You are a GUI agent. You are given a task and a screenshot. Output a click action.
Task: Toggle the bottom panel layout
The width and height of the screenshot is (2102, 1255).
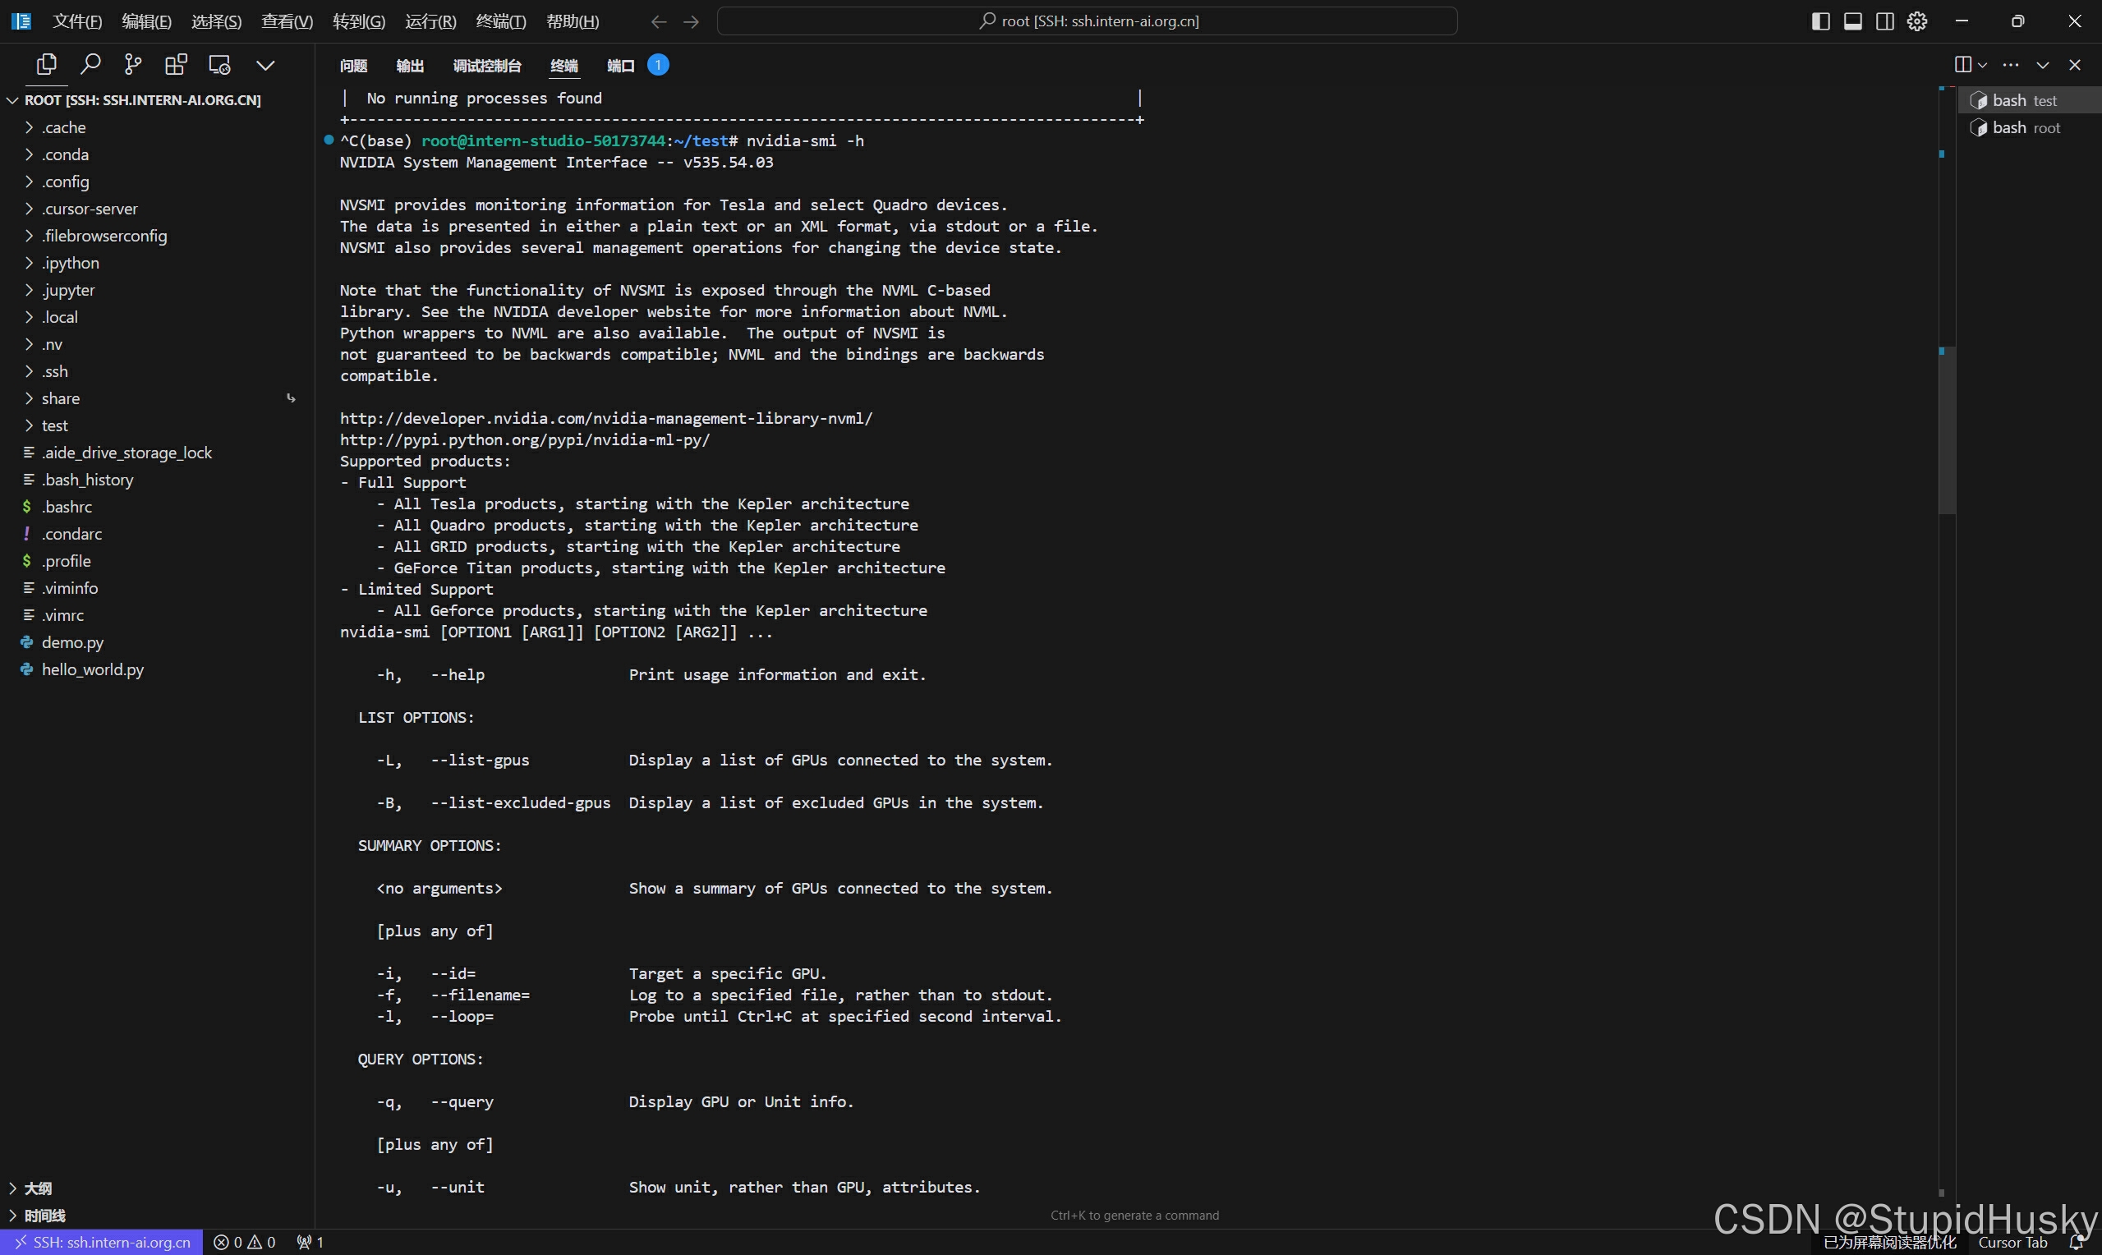tap(1852, 21)
